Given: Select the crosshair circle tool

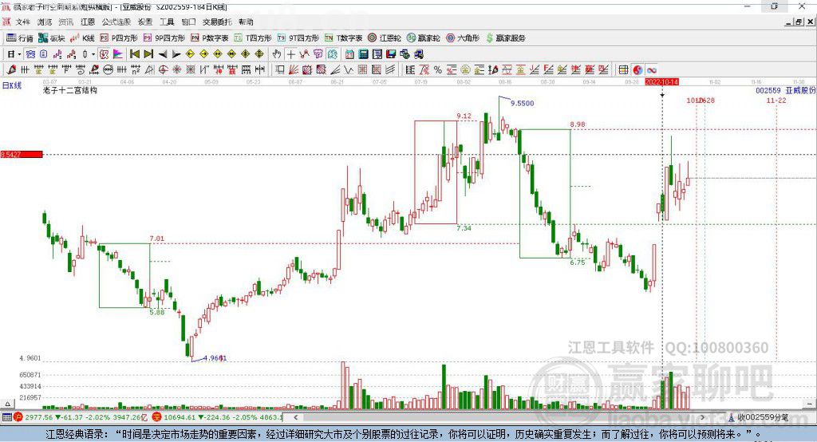Looking at the screenshot, I should 163,70.
